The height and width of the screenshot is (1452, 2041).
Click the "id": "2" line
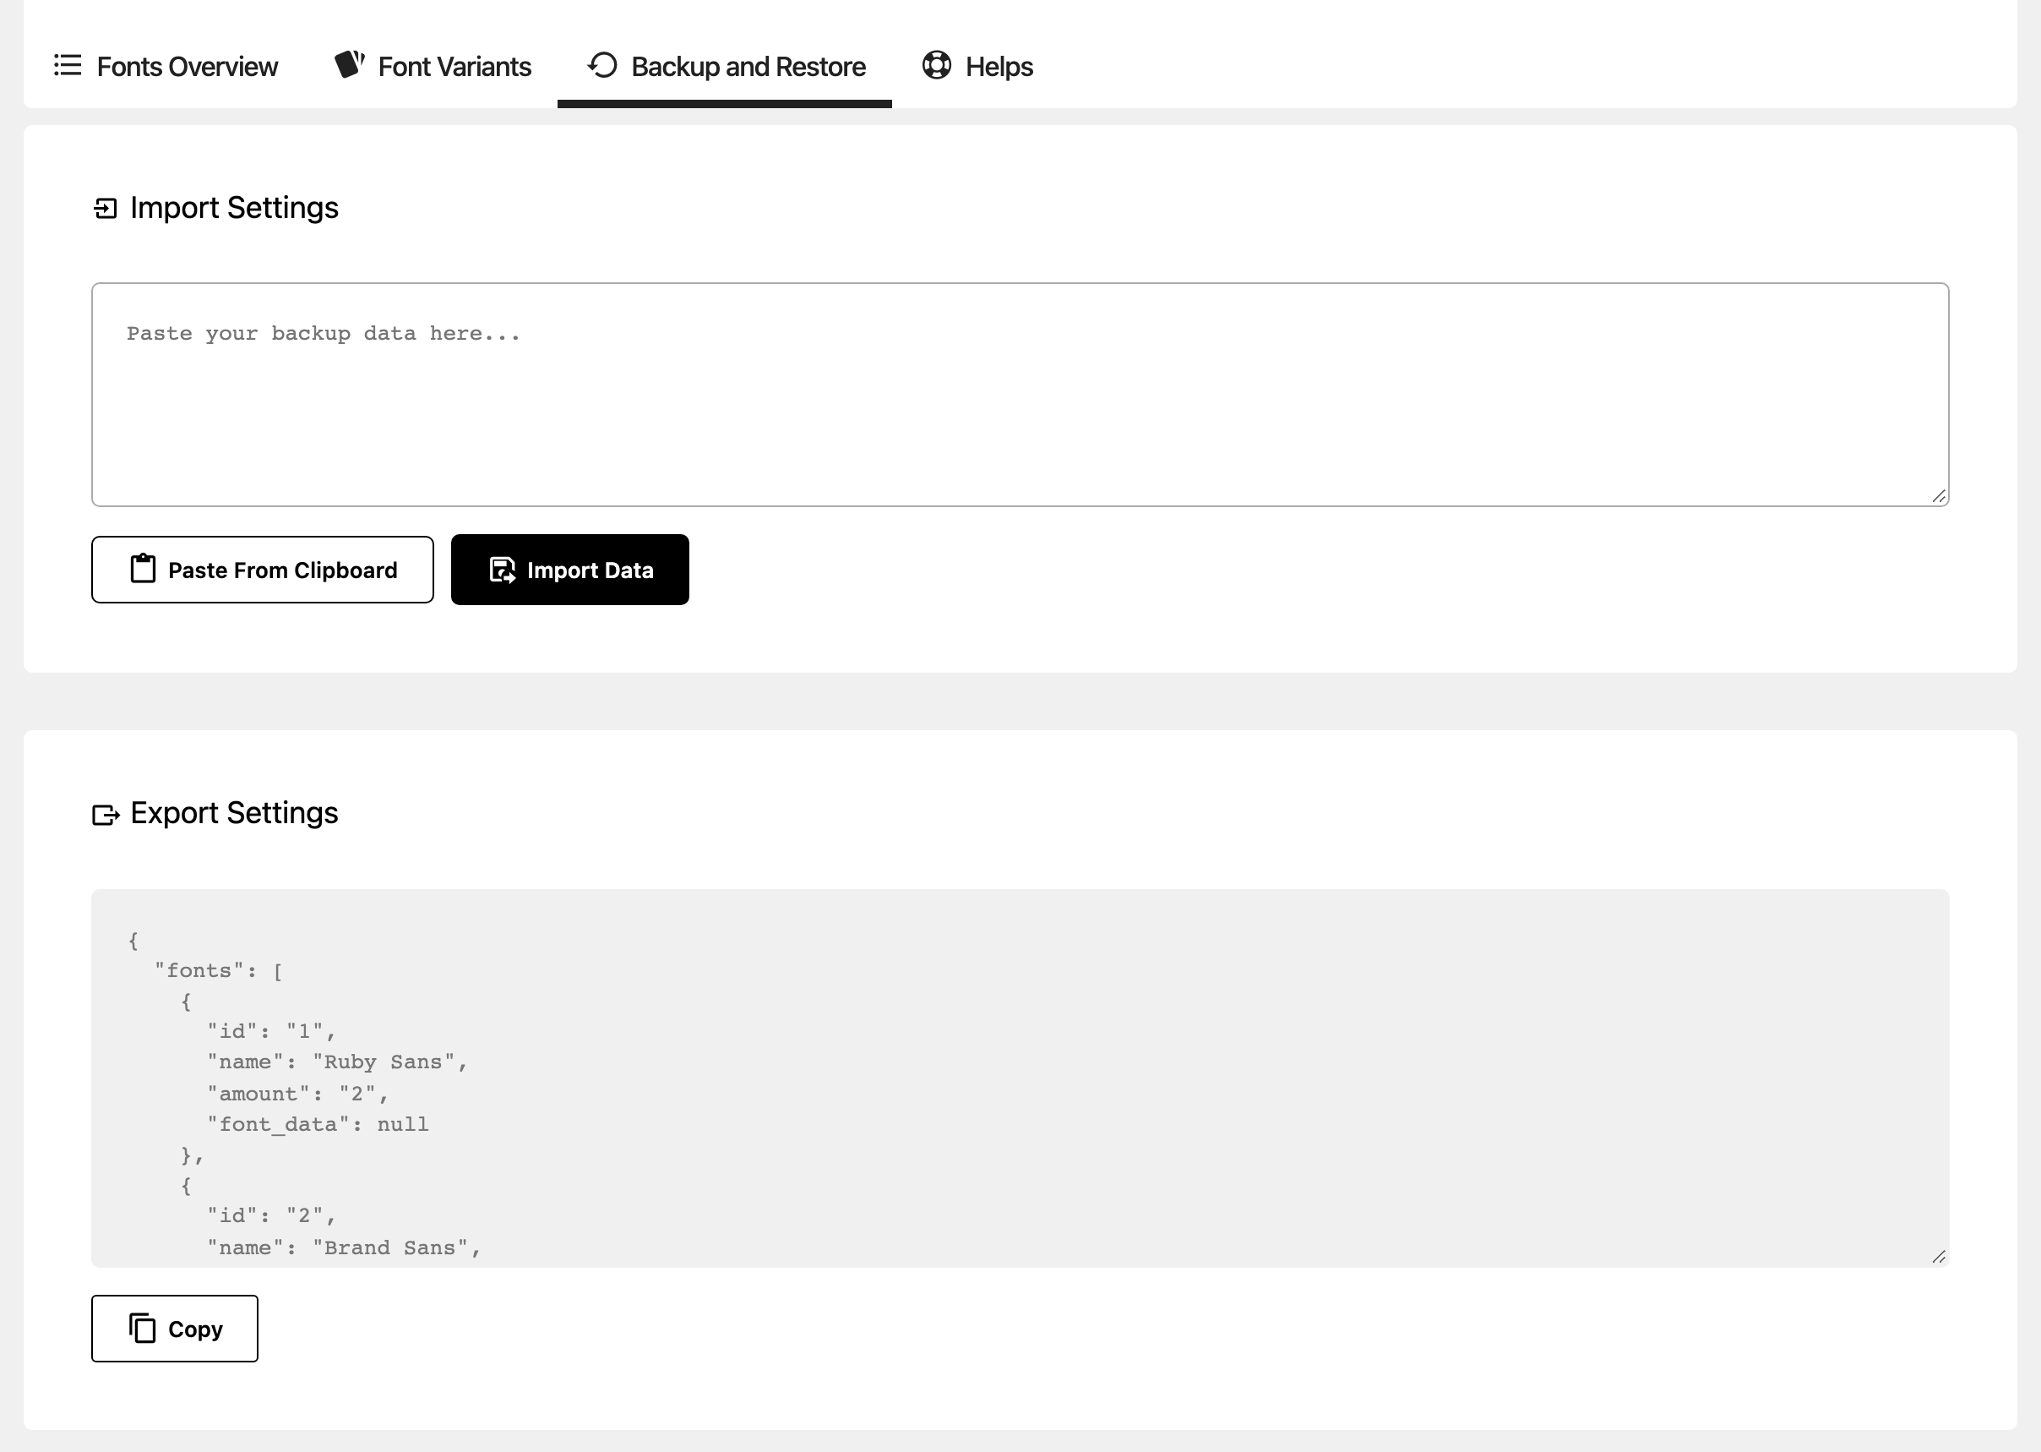pos(272,1216)
